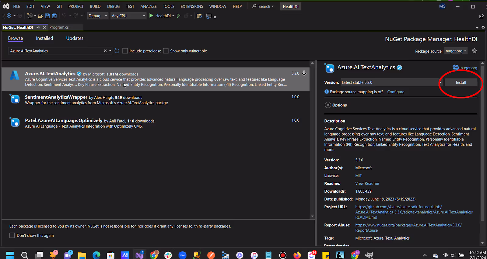Click the Visual Studio logo icon
The height and width of the screenshot is (259, 487).
click(6, 6)
